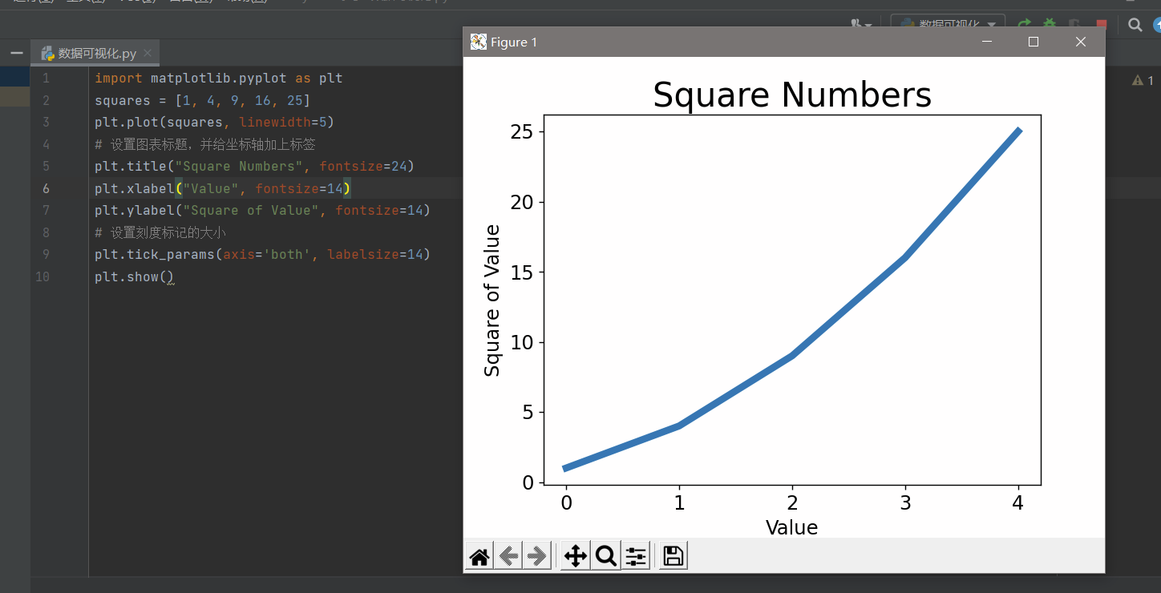1161x593 pixels.
Task: Click the Square Numbers plot title
Action: (x=792, y=95)
